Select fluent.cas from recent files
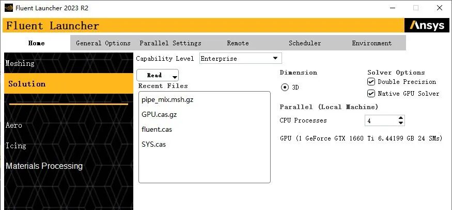Image resolution: width=452 pixels, height=210 pixels. (x=157, y=129)
